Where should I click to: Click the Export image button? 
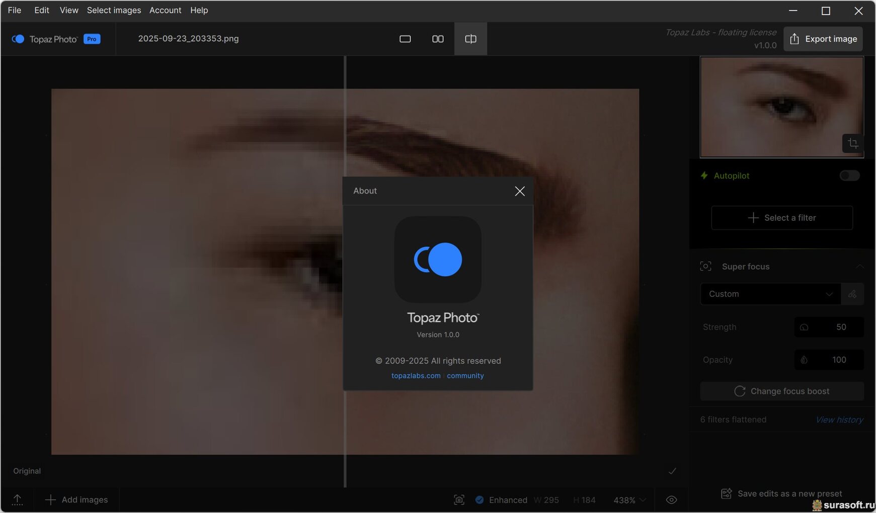click(x=823, y=39)
